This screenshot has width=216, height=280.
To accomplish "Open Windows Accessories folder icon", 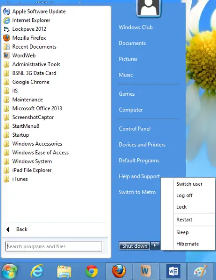I will [x=7, y=144].
